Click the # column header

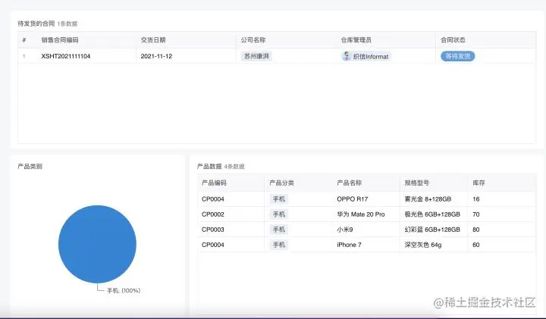tap(24, 39)
